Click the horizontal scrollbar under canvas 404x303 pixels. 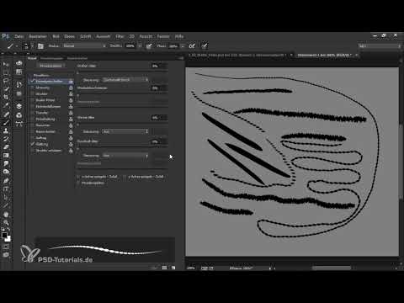pos(332,268)
